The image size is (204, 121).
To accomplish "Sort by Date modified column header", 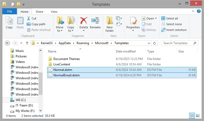I will click(126, 51).
